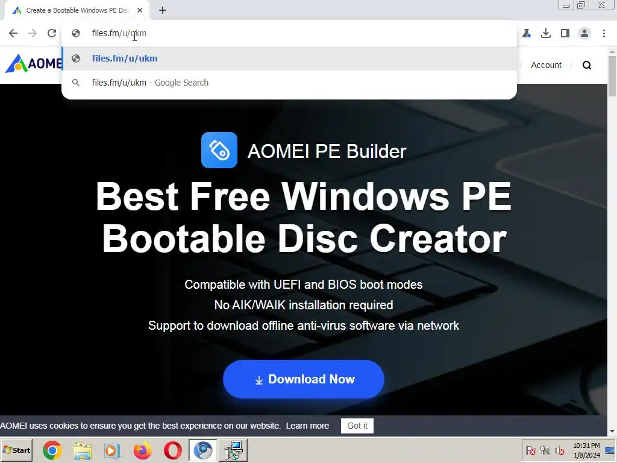Launch Firefox from the taskbar
617x463 pixels.
tap(142, 450)
